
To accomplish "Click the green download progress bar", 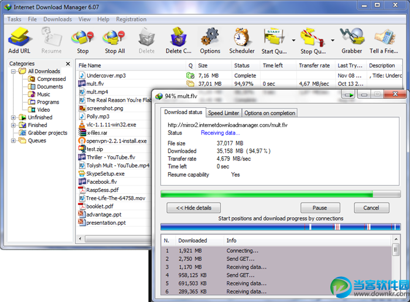I will tap(281, 194).
